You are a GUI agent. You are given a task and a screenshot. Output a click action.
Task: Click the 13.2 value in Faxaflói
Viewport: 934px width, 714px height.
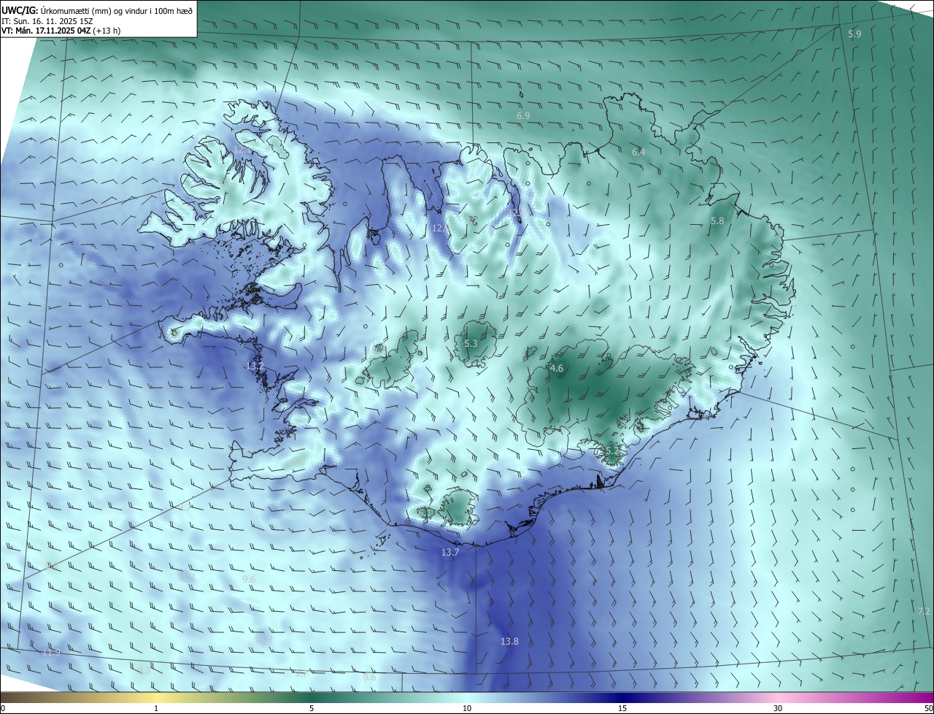point(255,366)
